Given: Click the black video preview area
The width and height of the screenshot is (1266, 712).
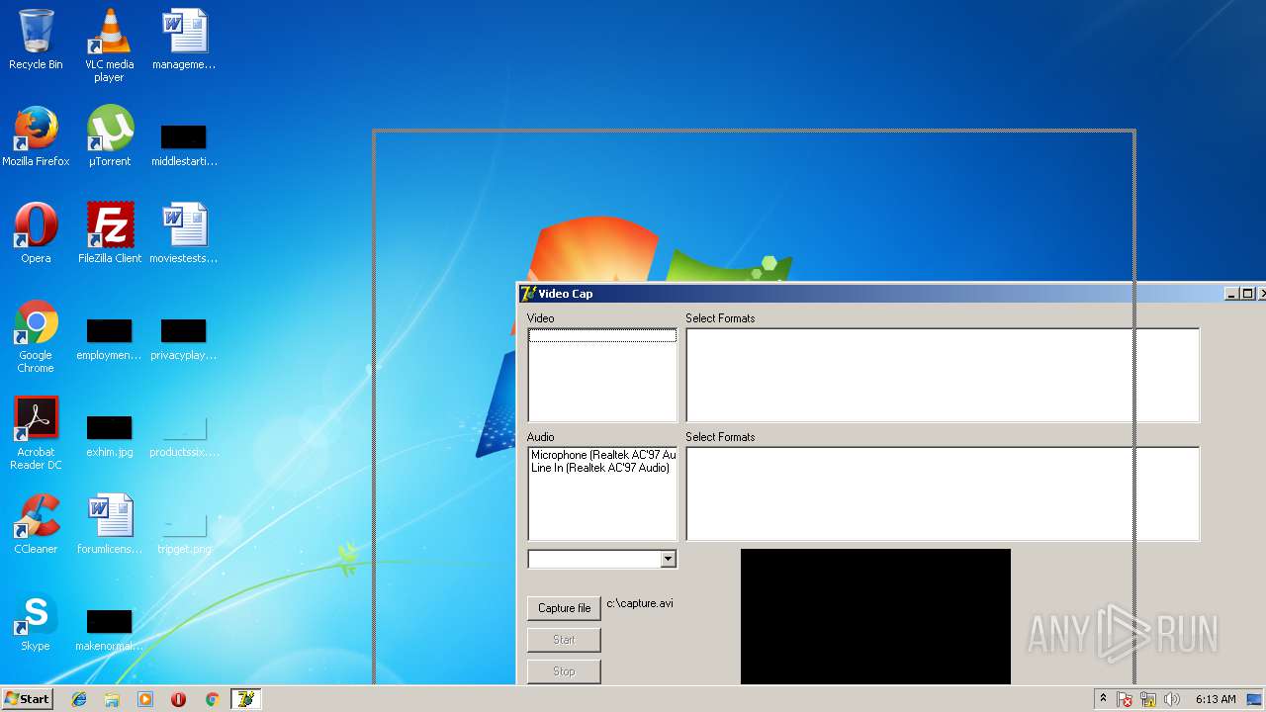Looking at the screenshot, I should [x=875, y=617].
